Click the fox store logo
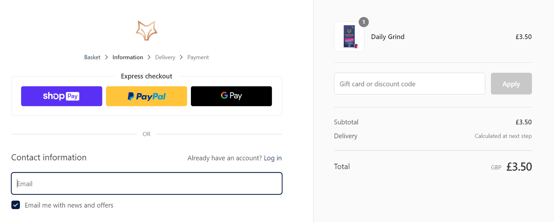Viewport: 554px width, 222px height. [146, 30]
